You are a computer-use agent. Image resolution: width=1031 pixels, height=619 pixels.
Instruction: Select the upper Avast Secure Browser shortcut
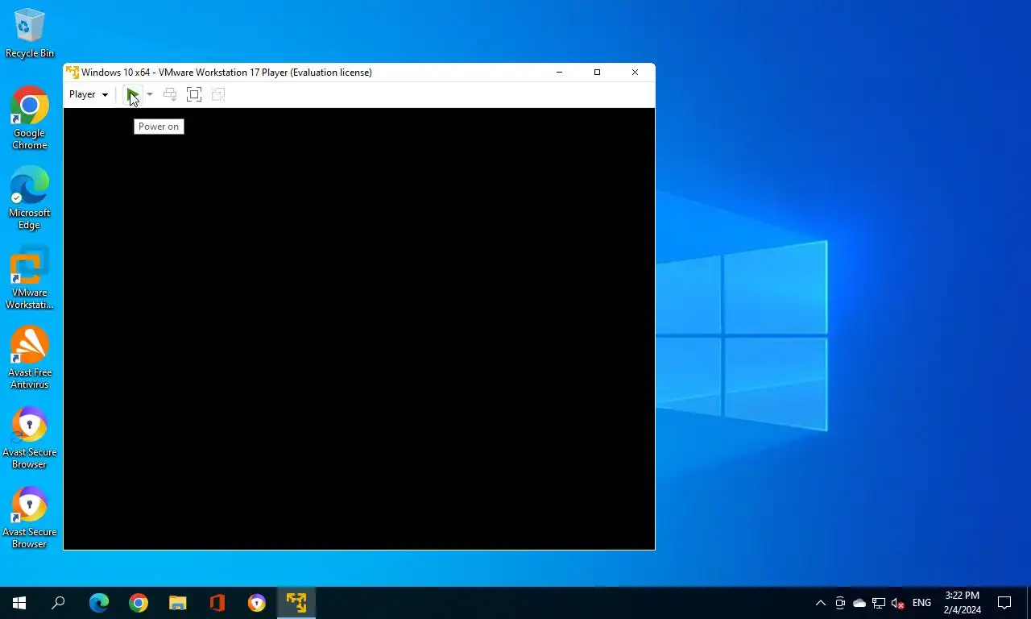tap(30, 438)
